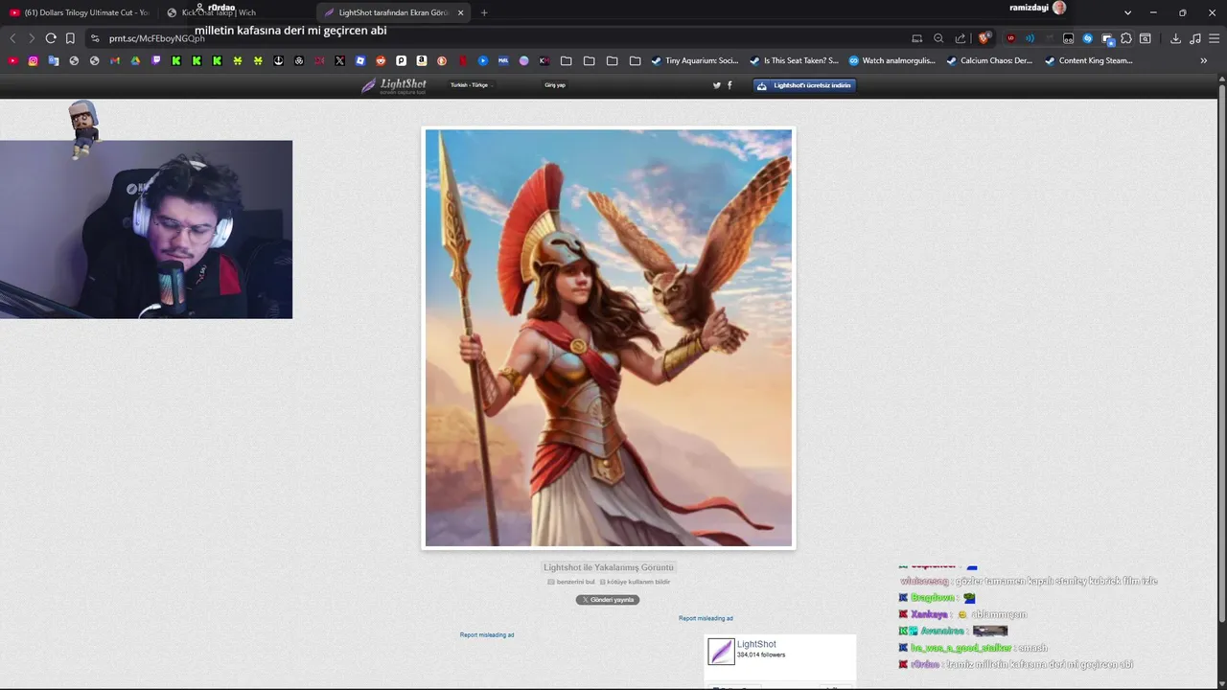Open the anchor bookmark icon
The image size is (1227, 690).
coord(279,60)
